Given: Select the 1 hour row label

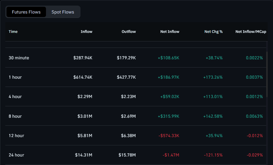Looking at the screenshot, I should click(15, 77).
